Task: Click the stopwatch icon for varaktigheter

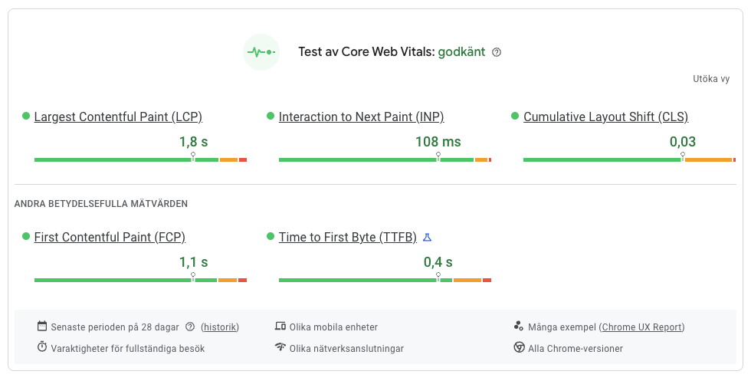Action: coord(42,348)
